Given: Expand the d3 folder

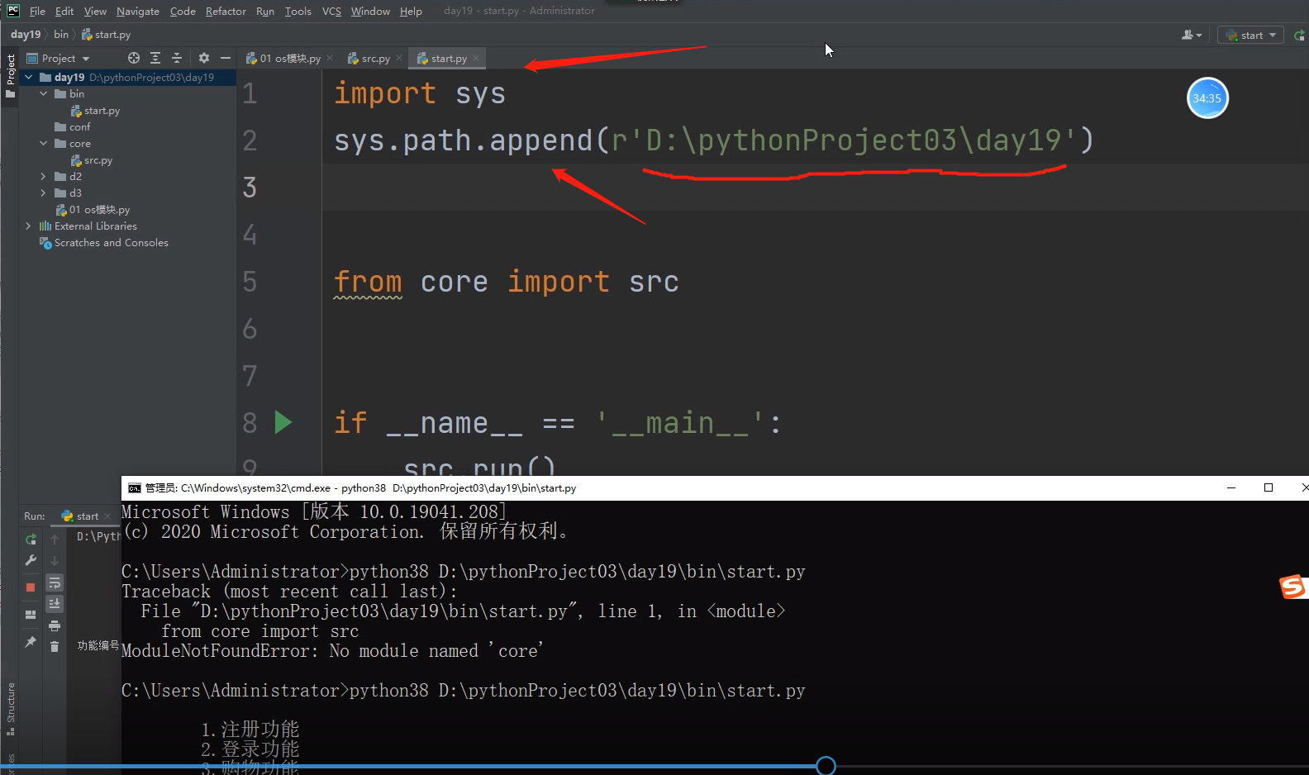Looking at the screenshot, I should (44, 193).
